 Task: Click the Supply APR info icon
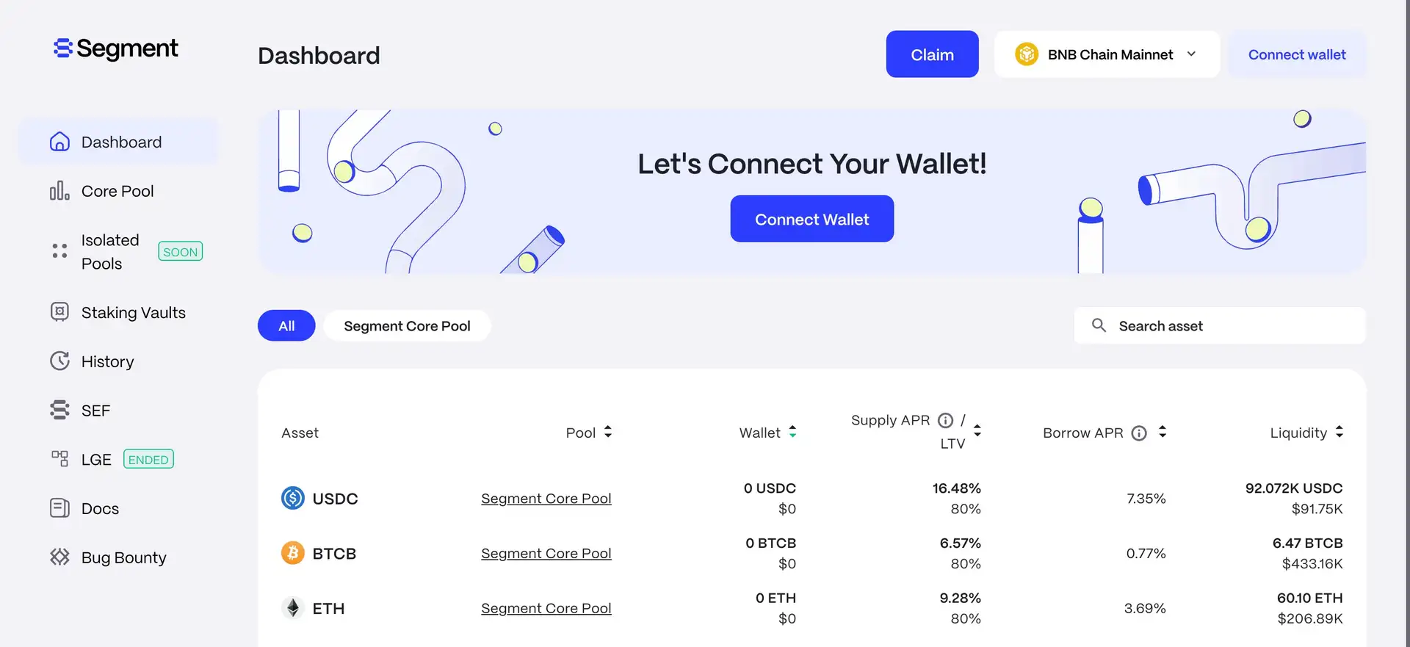point(946,420)
